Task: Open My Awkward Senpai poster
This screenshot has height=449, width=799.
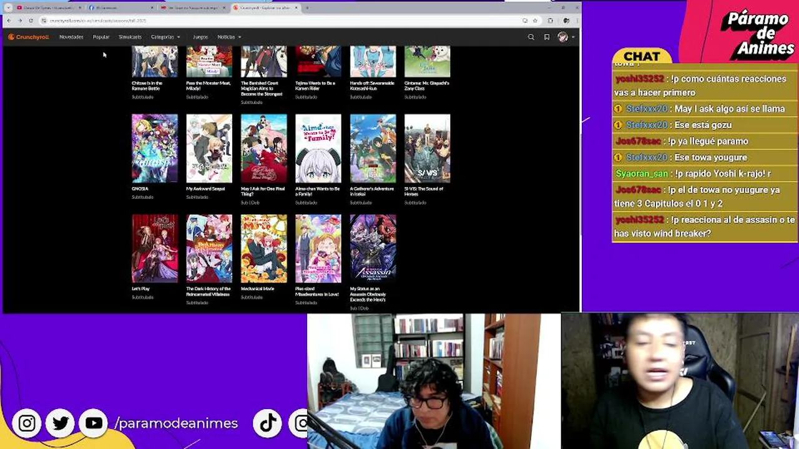Action: tap(209, 148)
